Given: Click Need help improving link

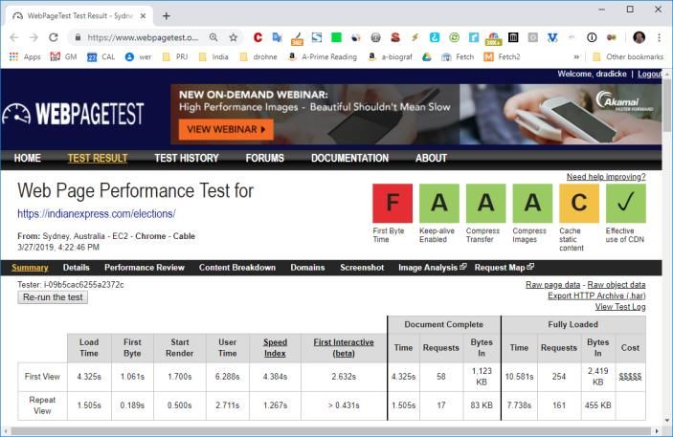Looking at the screenshot, I should pyautogui.click(x=606, y=177).
